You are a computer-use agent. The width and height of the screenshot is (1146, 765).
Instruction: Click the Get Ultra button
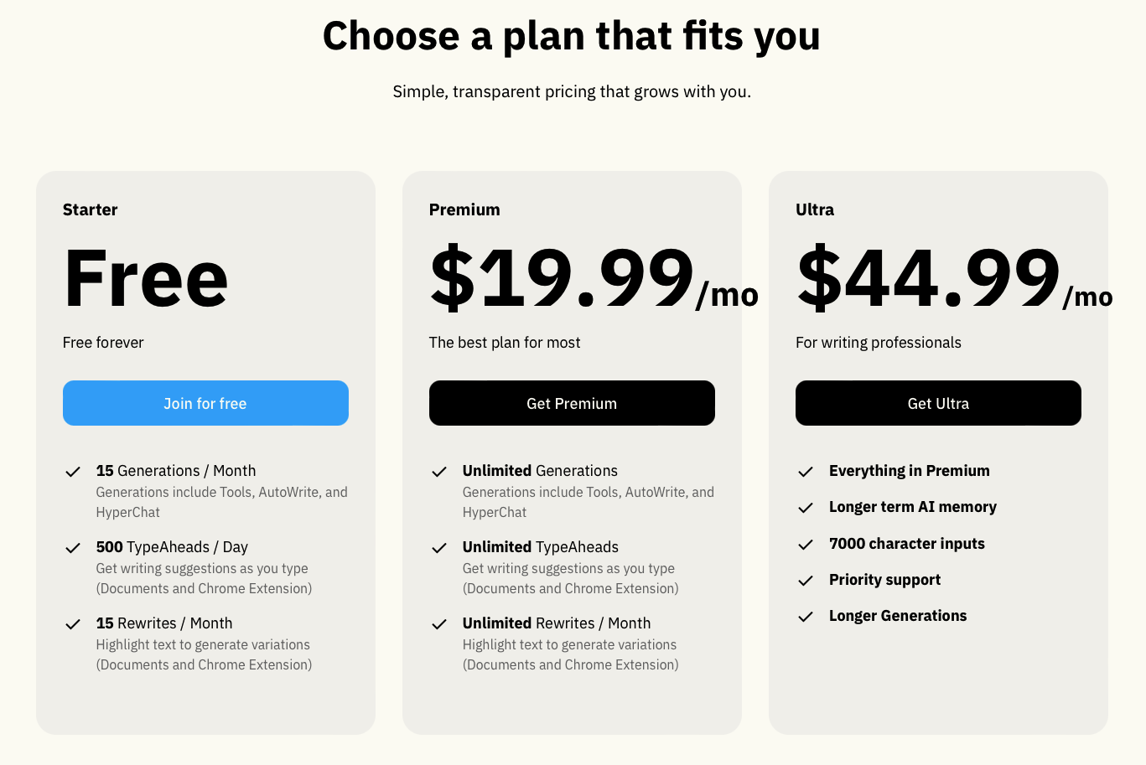click(938, 403)
